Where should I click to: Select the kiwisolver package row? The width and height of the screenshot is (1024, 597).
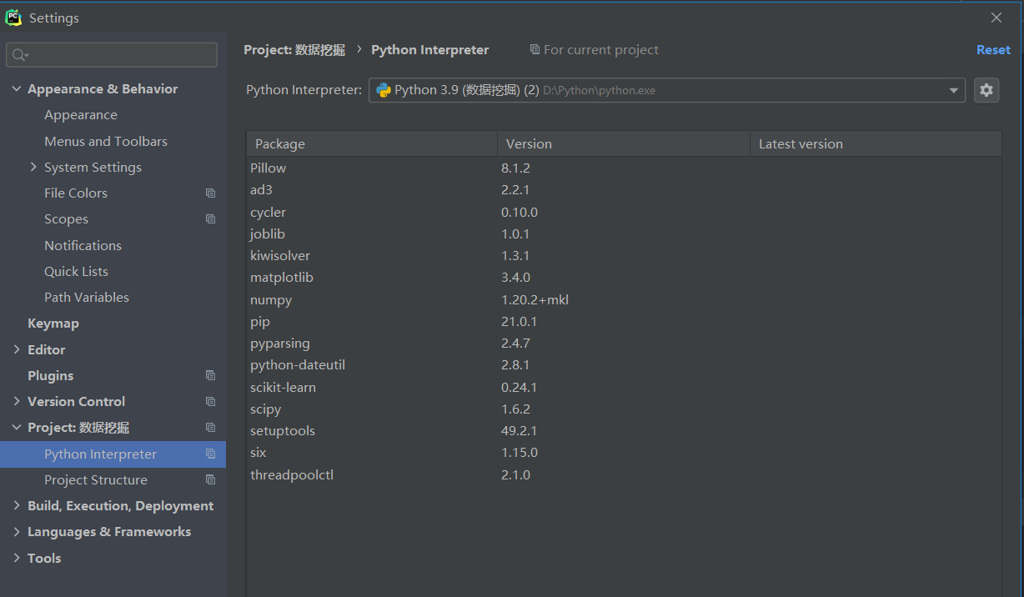(x=624, y=255)
